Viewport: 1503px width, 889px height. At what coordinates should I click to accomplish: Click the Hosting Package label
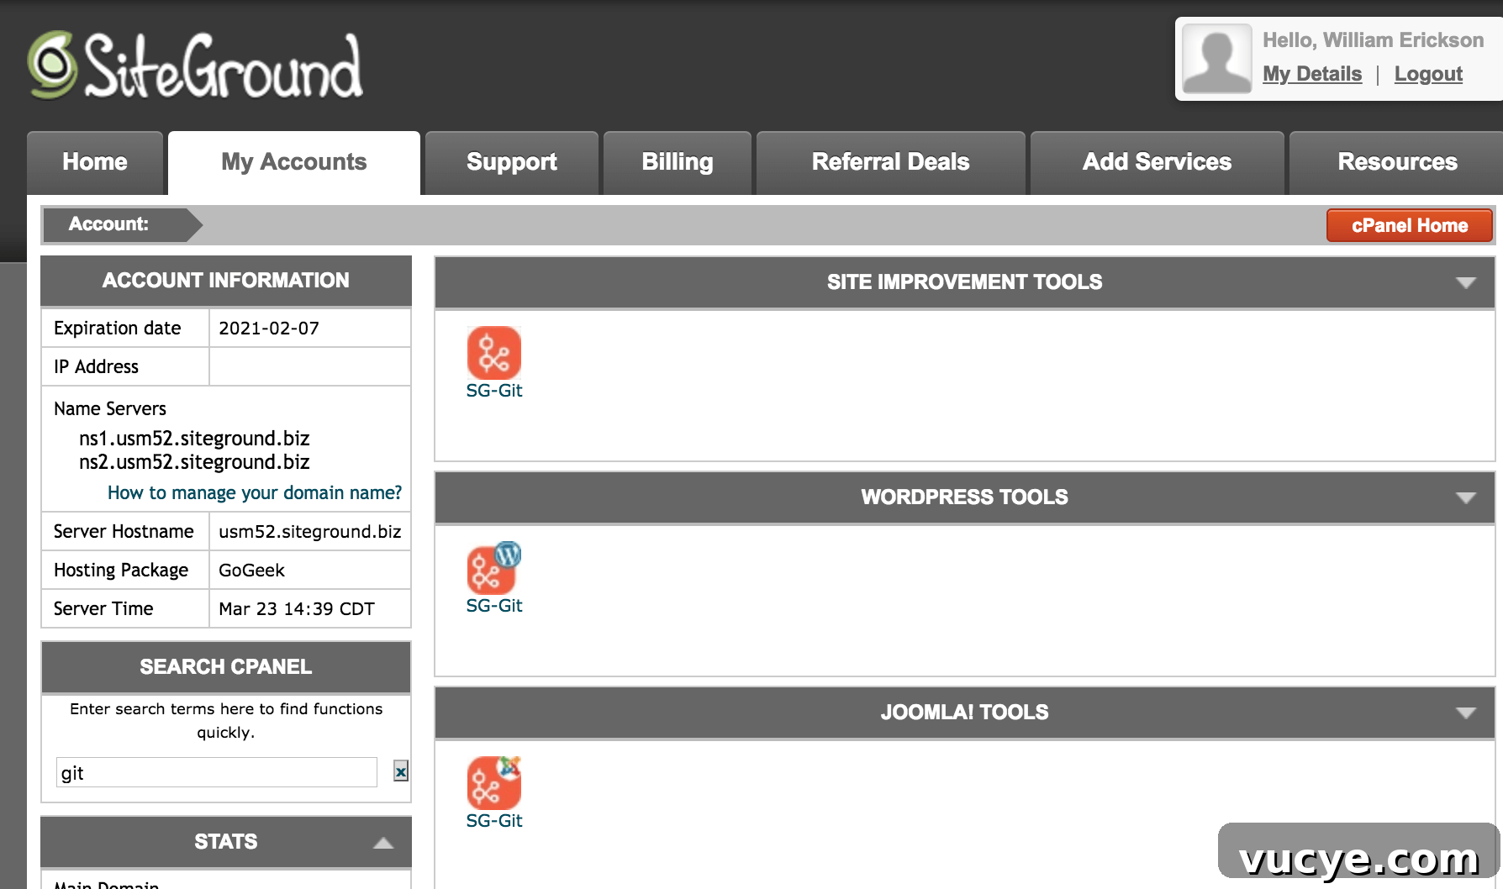tap(121, 571)
